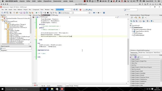Click the Pause debugger icon
The image size is (162, 91).
45,13
